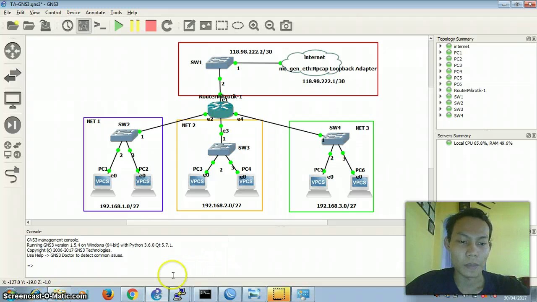
Task: Stop all devices with red square
Action: click(151, 26)
